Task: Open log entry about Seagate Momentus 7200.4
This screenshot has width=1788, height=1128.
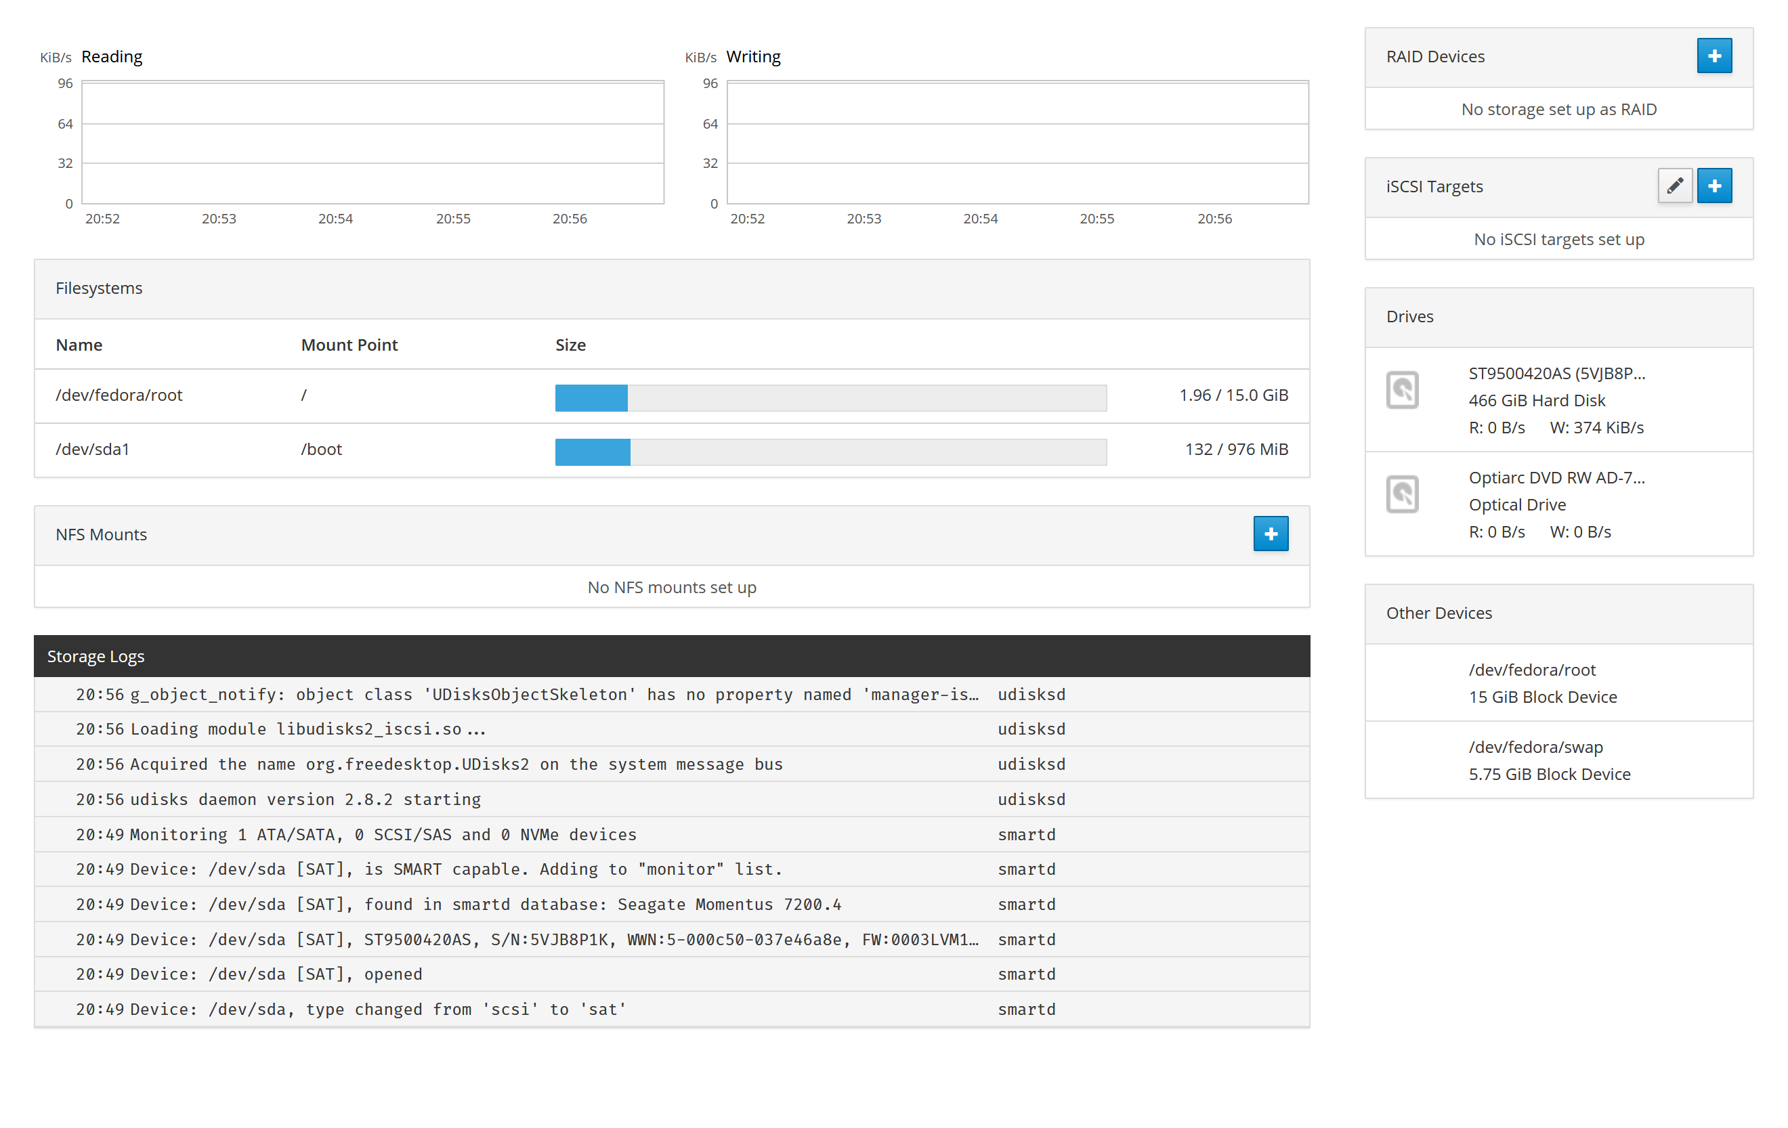Action: tap(485, 904)
